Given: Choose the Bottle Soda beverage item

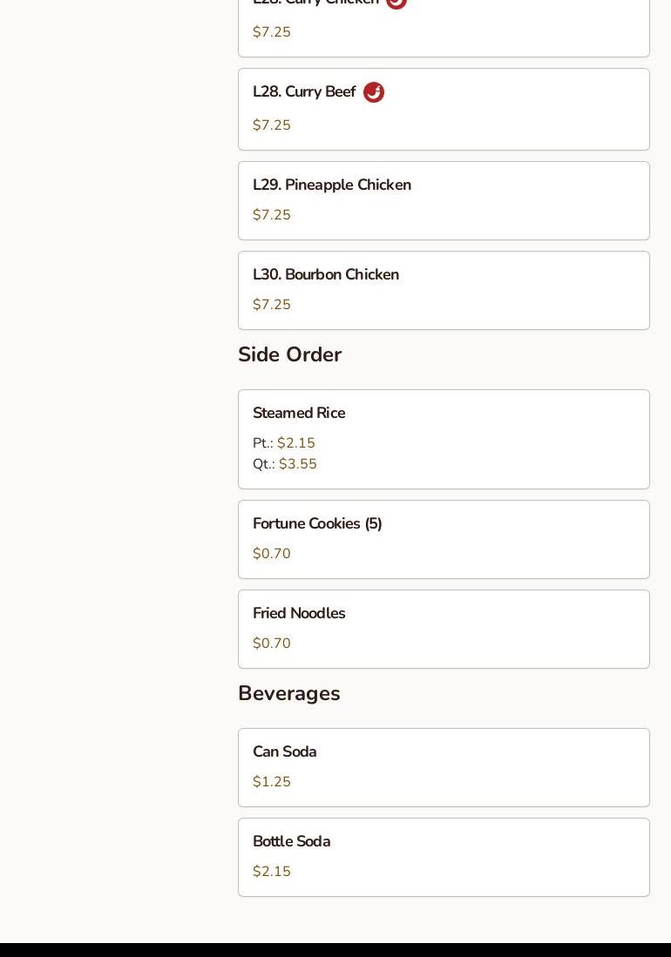Looking at the screenshot, I should click(x=292, y=842).
